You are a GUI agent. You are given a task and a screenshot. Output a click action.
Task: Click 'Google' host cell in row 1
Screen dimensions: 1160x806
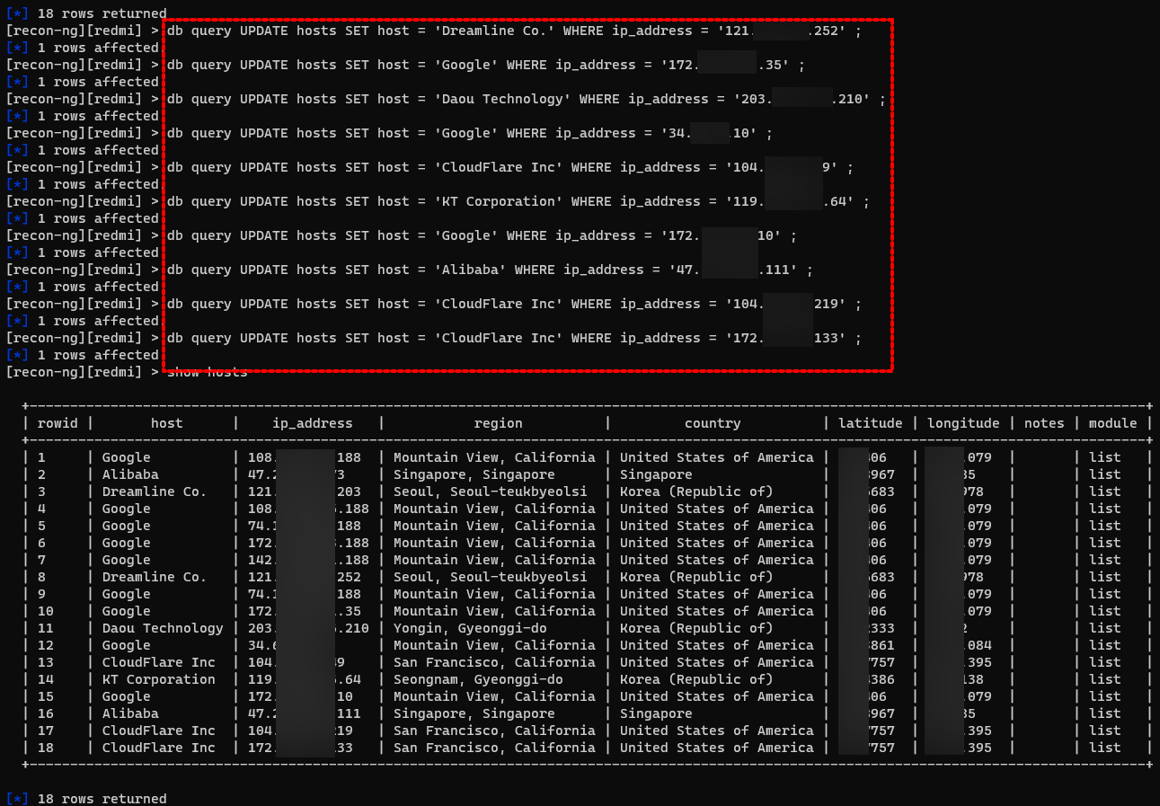tap(126, 457)
